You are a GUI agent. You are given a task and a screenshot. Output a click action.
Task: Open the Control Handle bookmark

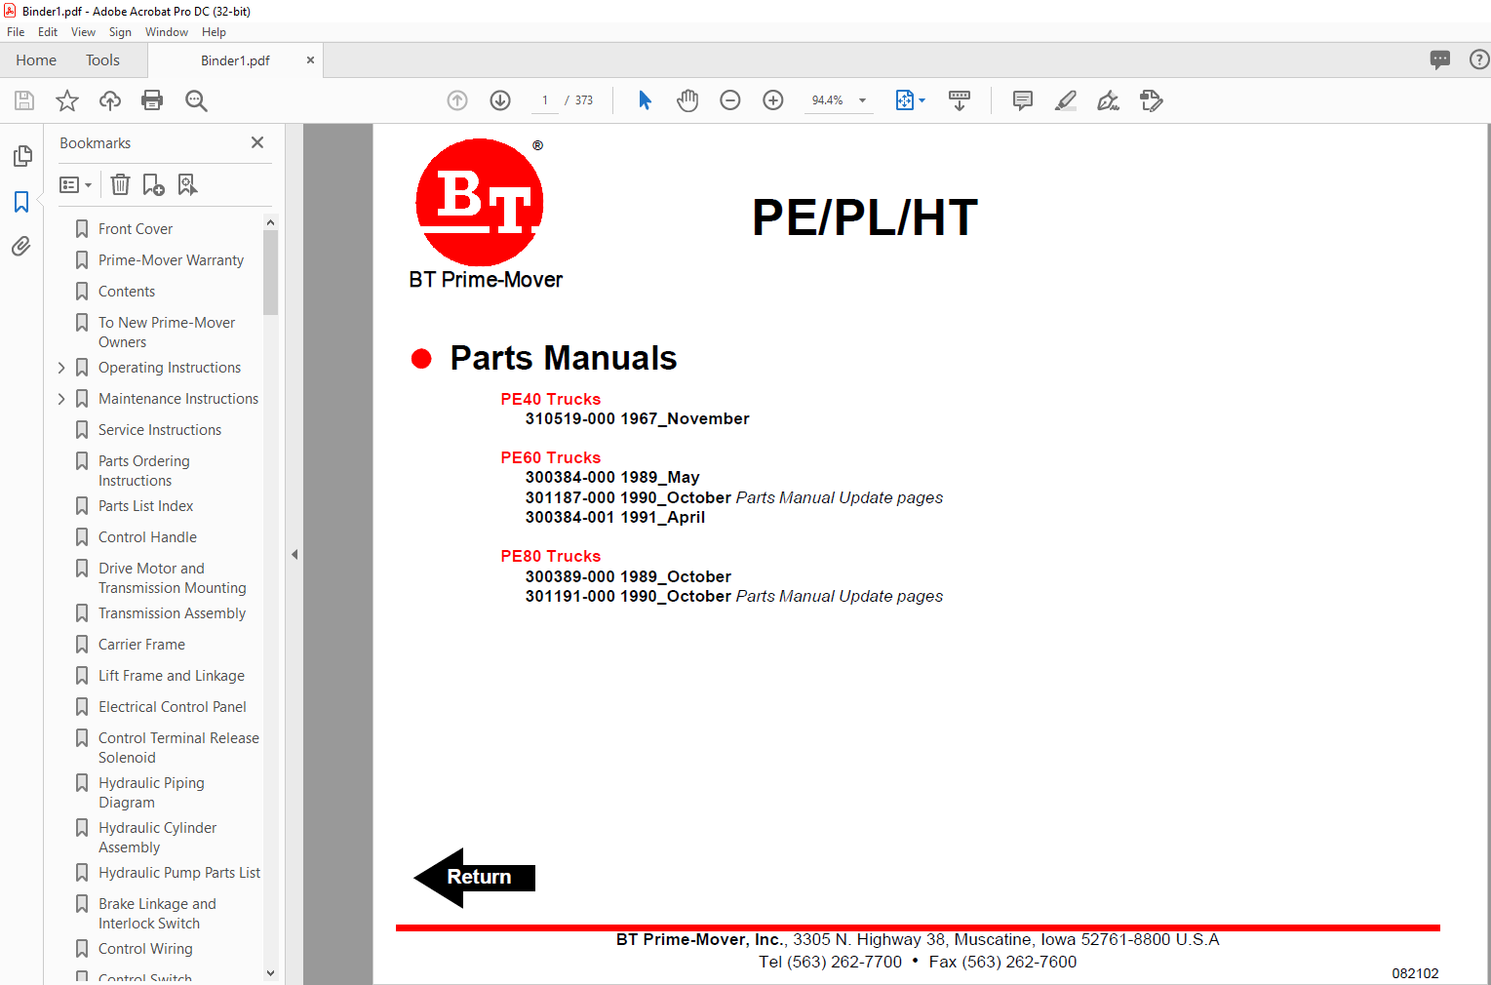tap(147, 537)
